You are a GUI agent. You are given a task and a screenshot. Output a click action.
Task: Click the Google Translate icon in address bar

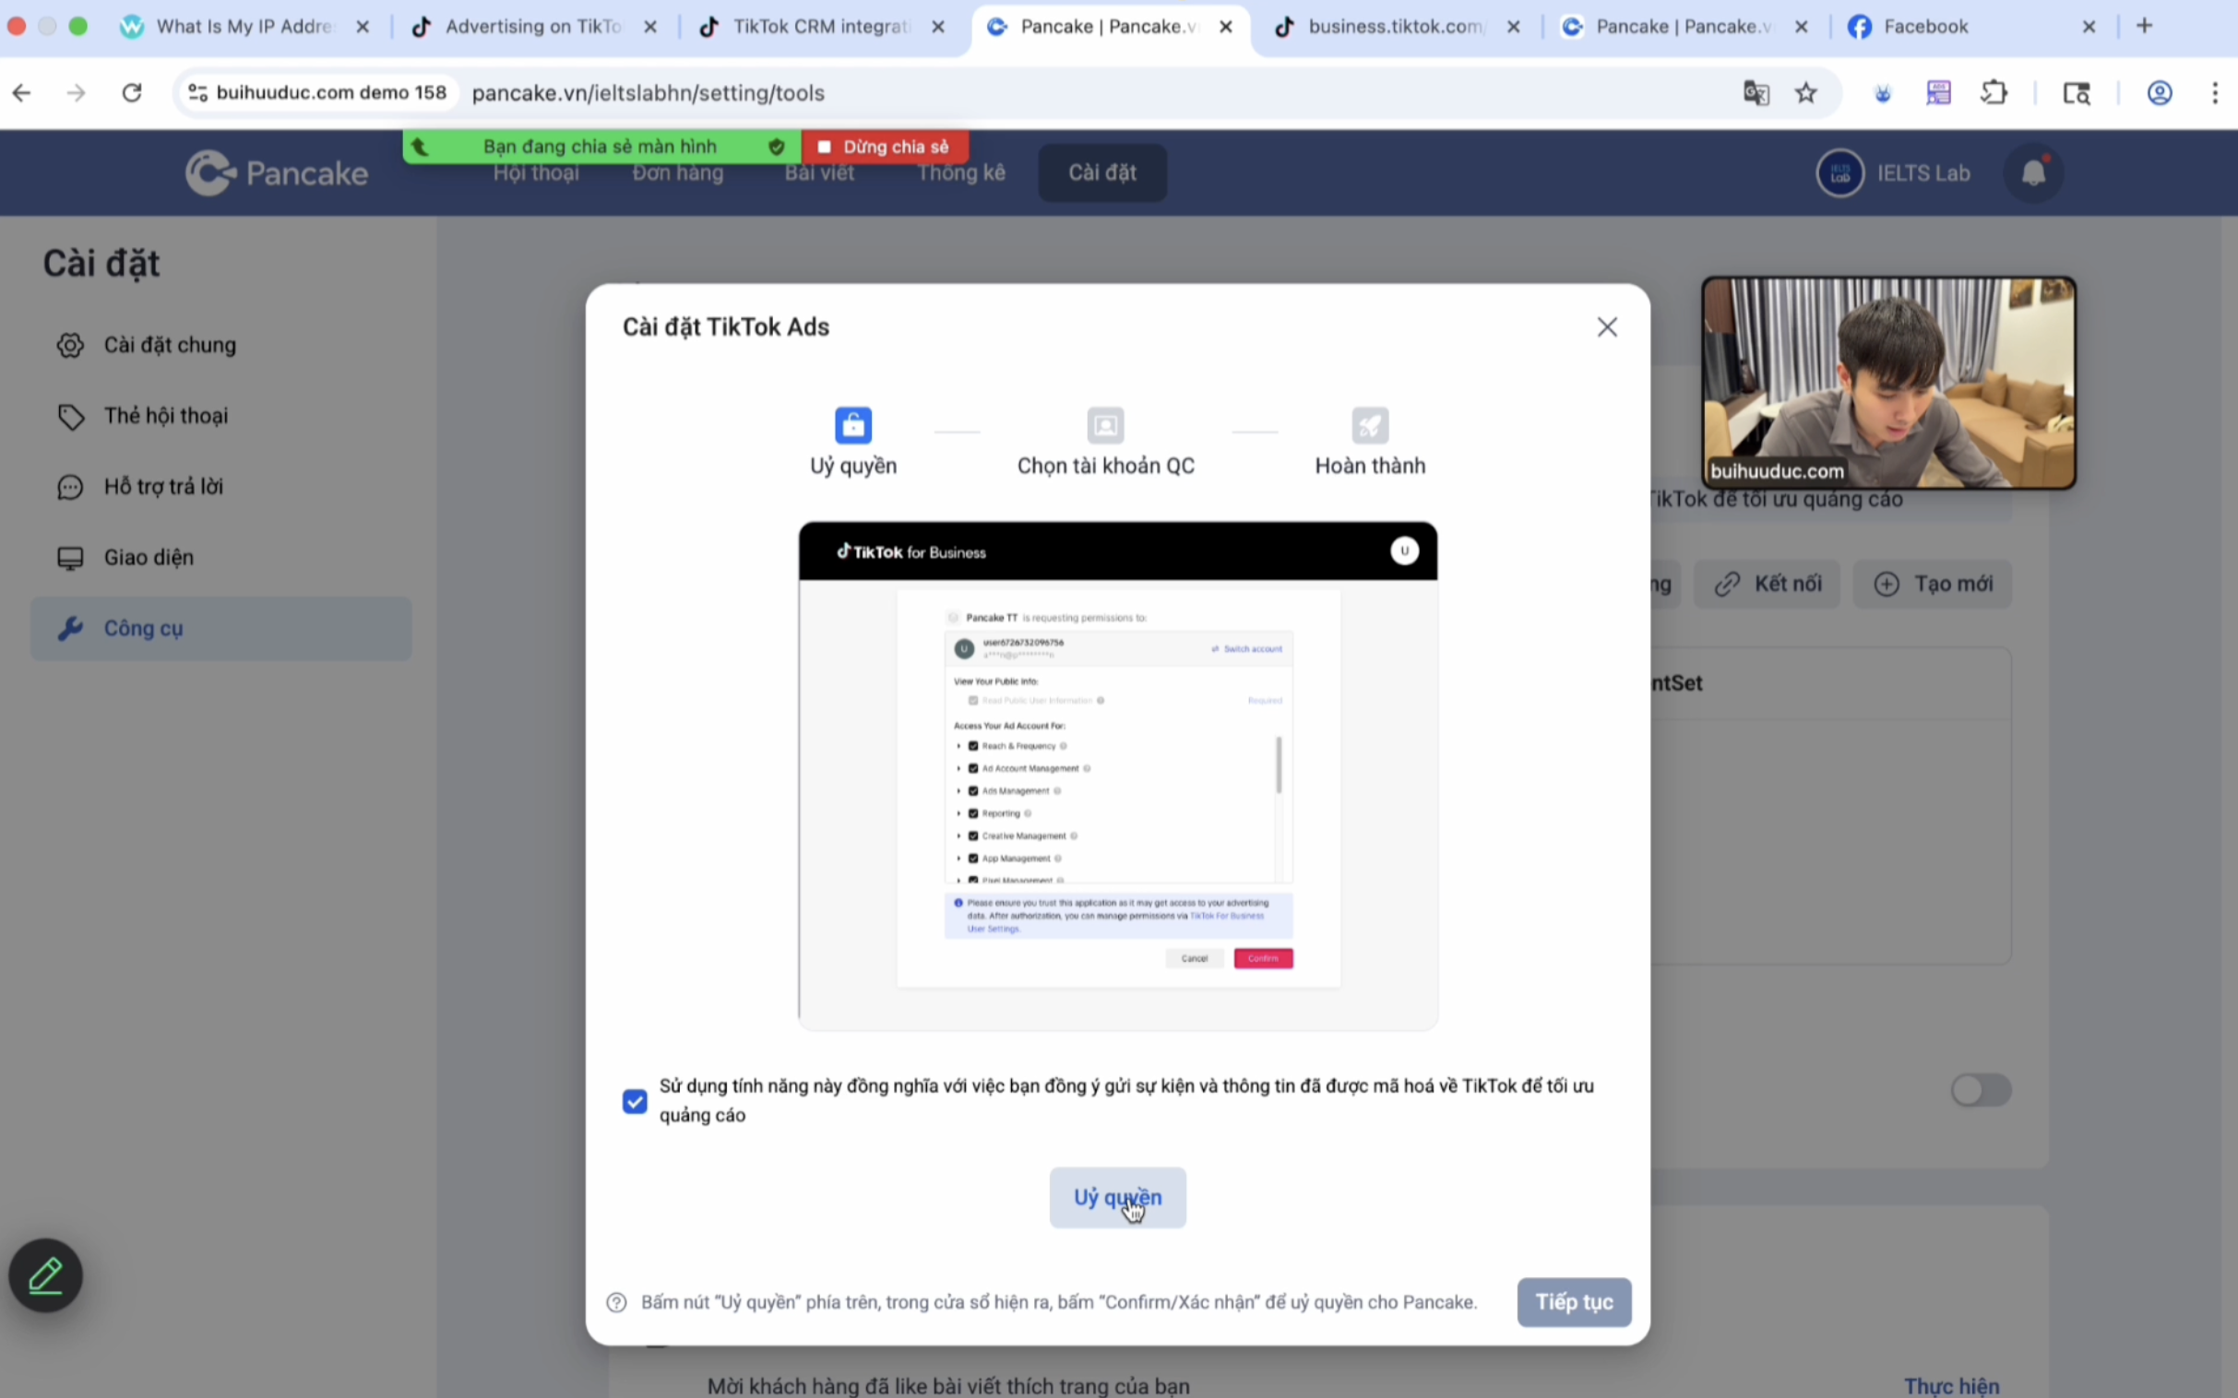pos(1756,93)
